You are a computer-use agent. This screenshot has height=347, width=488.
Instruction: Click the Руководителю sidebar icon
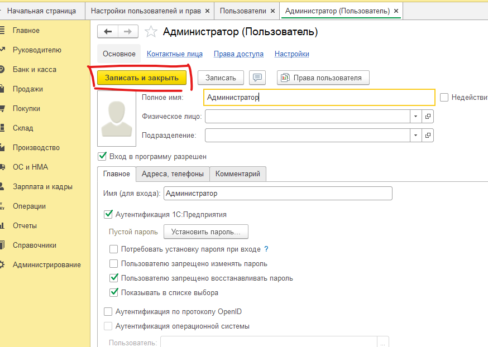pyautogui.click(x=2, y=50)
